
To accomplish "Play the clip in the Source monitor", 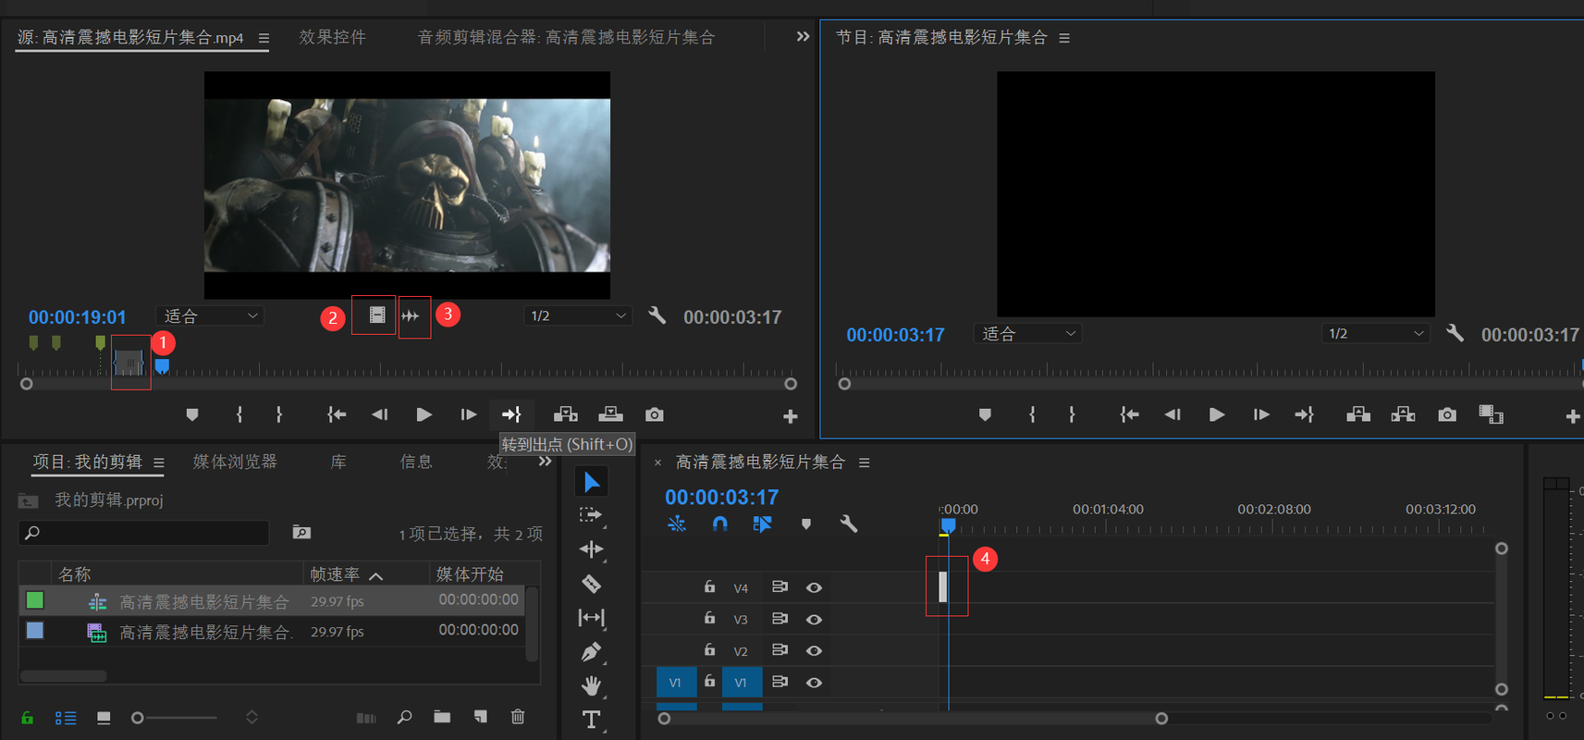I will [424, 415].
